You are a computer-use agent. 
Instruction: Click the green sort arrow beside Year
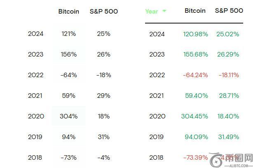(164, 11)
